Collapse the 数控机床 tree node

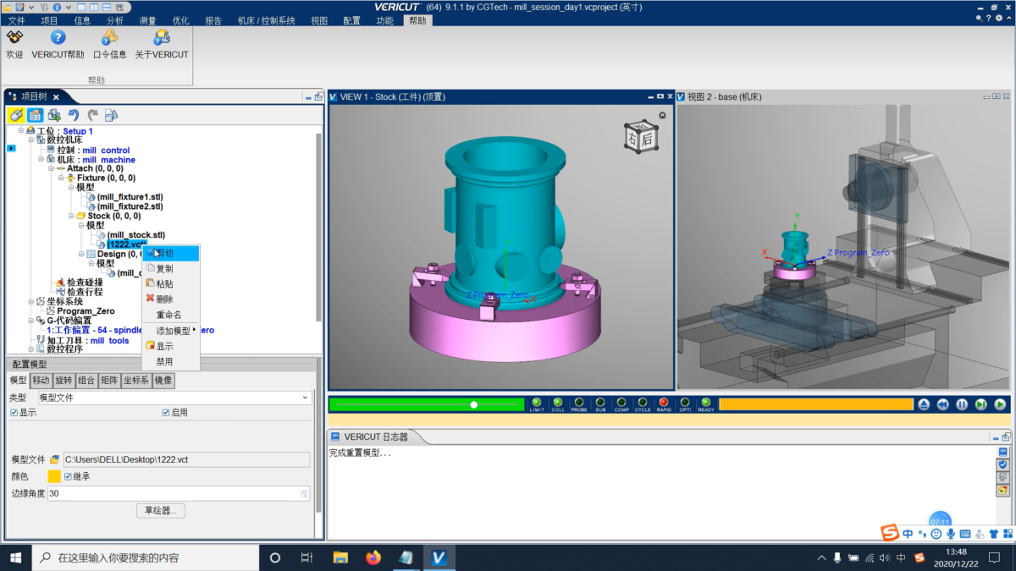[x=31, y=140]
